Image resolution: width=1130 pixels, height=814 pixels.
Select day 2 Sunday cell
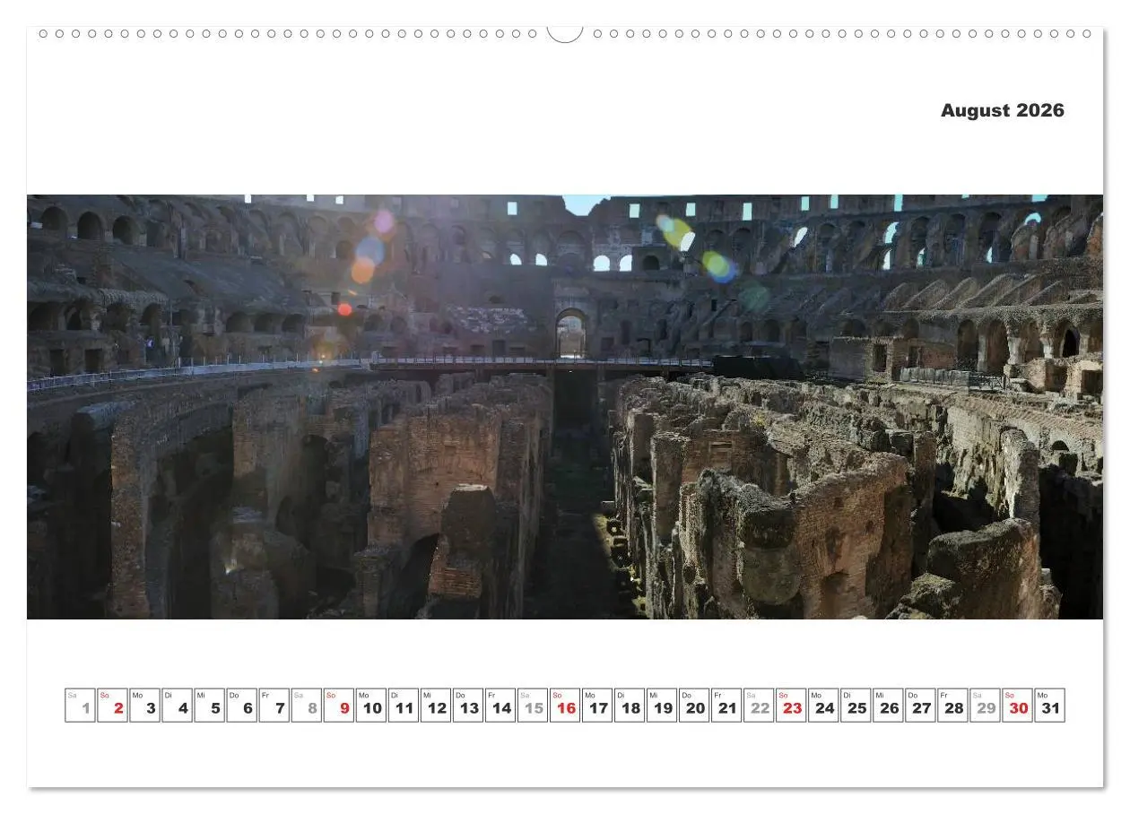pyautogui.click(x=112, y=705)
